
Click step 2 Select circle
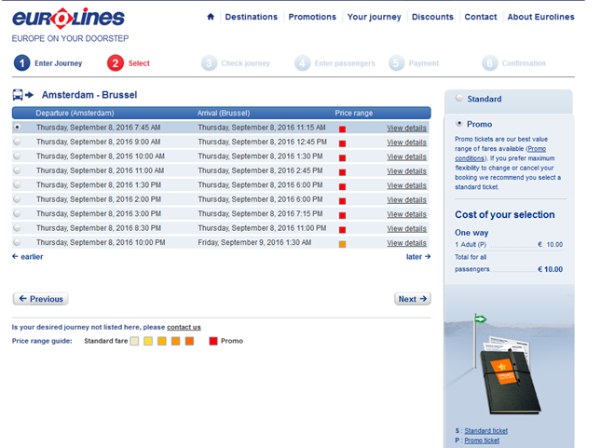coord(116,63)
